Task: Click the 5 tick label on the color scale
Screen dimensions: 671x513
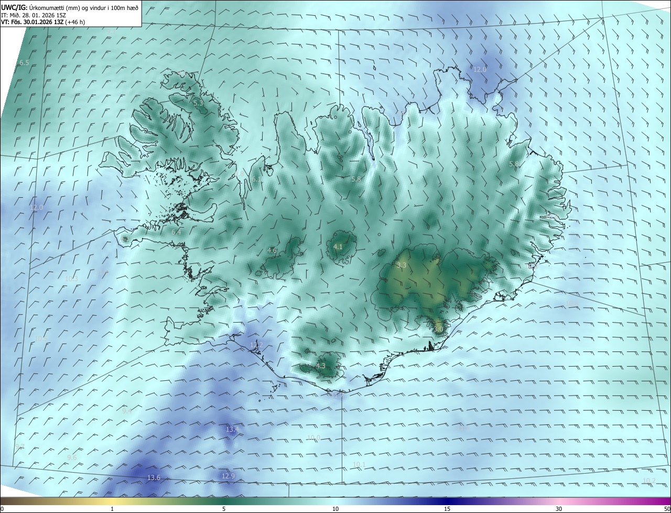Action: [x=224, y=509]
